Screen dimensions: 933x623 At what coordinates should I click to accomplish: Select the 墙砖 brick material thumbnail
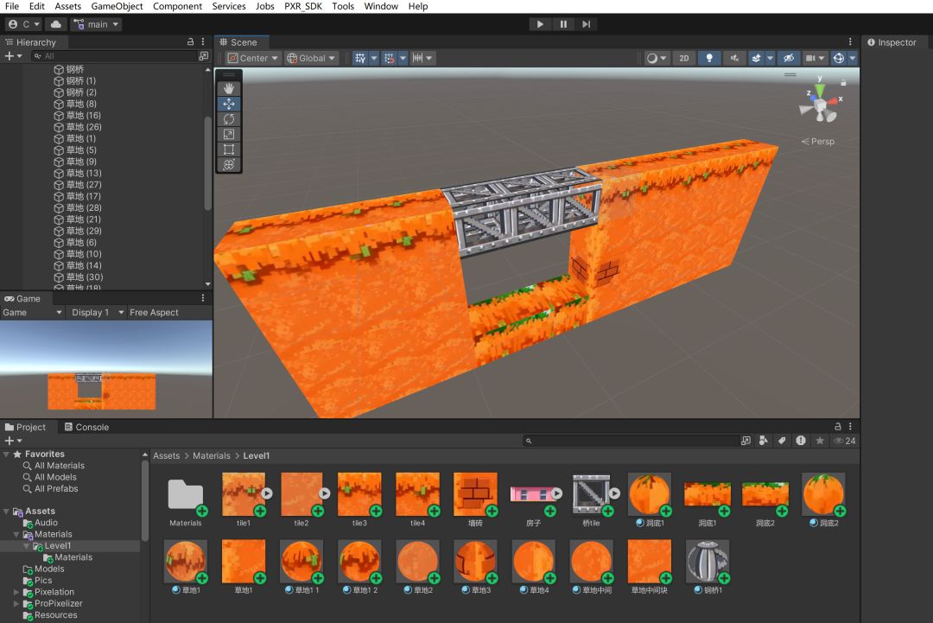pyautogui.click(x=475, y=494)
